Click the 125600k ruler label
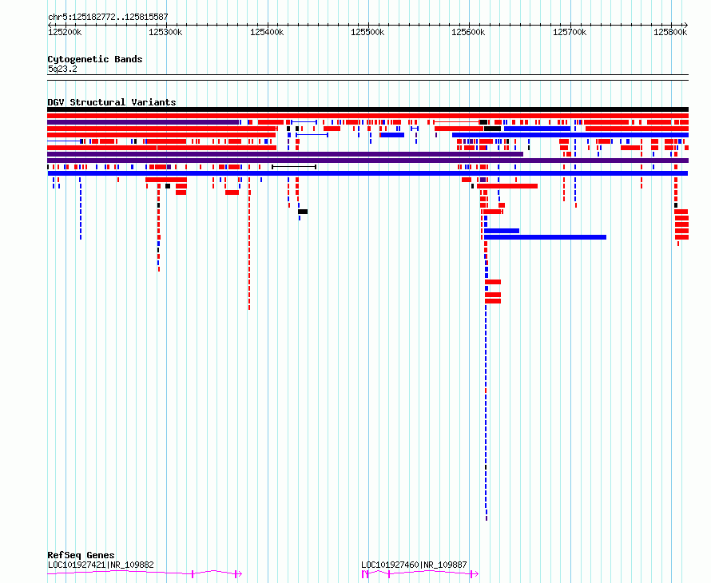 (x=468, y=32)
